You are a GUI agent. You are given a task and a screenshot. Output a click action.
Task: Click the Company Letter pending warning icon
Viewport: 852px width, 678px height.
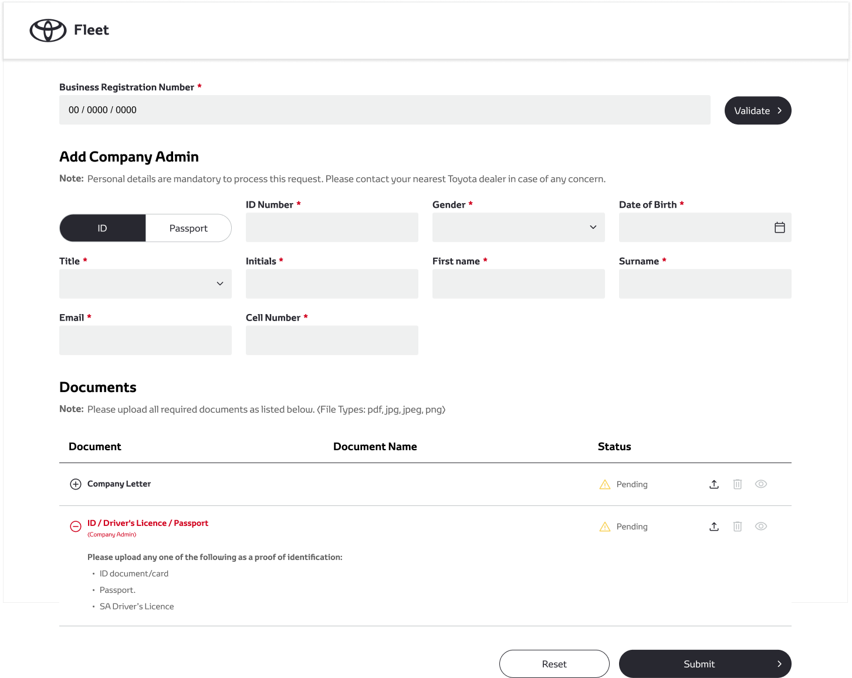605,484
